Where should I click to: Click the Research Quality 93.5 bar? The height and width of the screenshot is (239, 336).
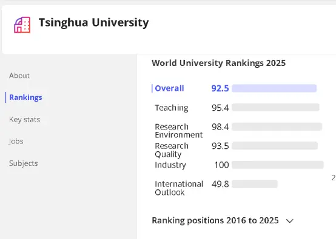275,146
